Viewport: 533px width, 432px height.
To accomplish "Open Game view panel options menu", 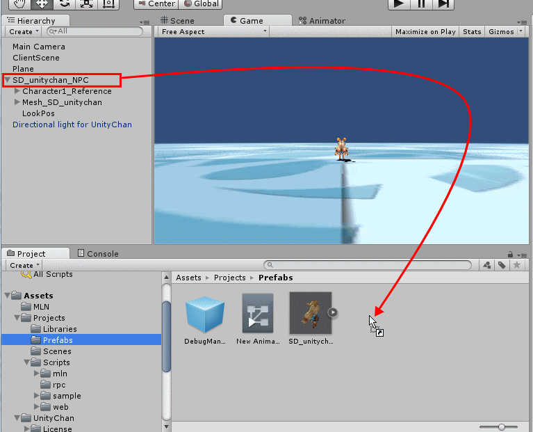I will coord(521,22).
